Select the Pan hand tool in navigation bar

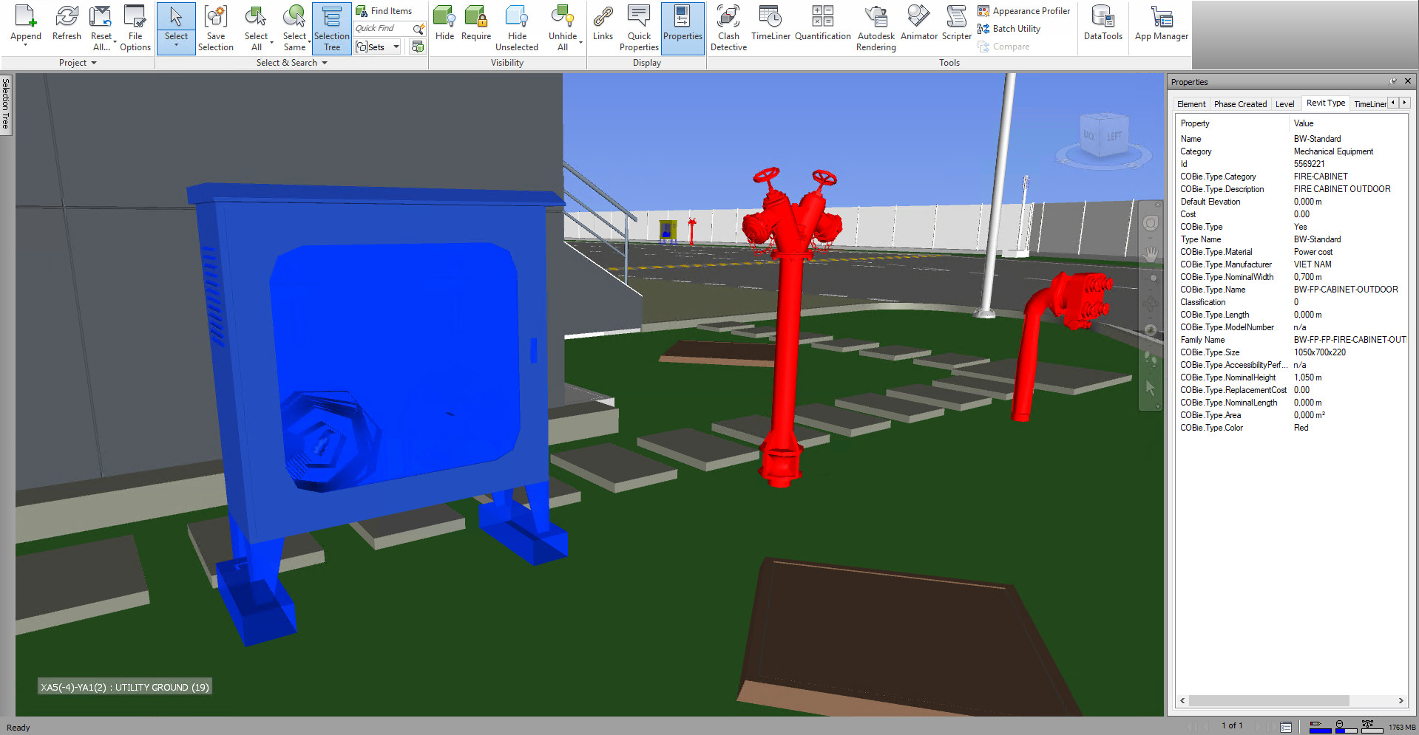1151,254
